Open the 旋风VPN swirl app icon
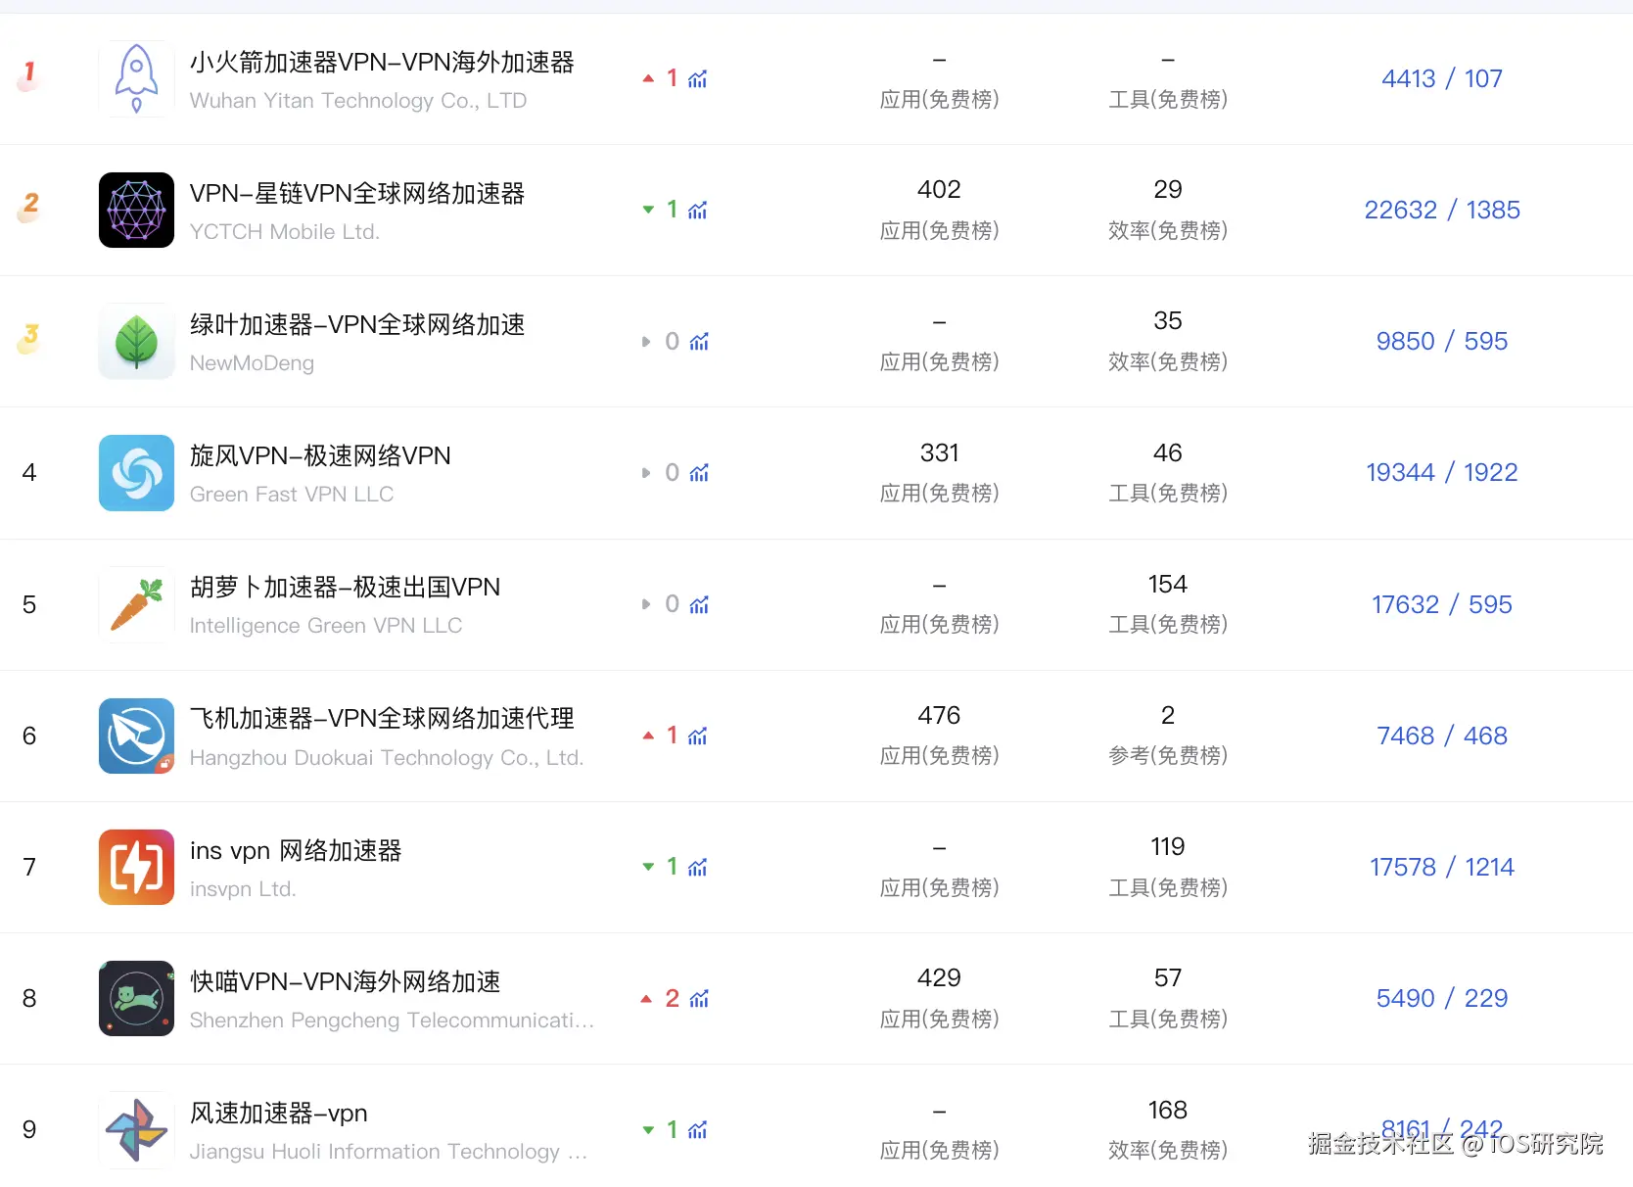Screen dimensions: 1633x1187 (x=136, y=473)
